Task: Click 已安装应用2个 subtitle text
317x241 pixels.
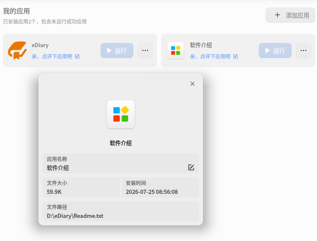Action: coord(45,21)
